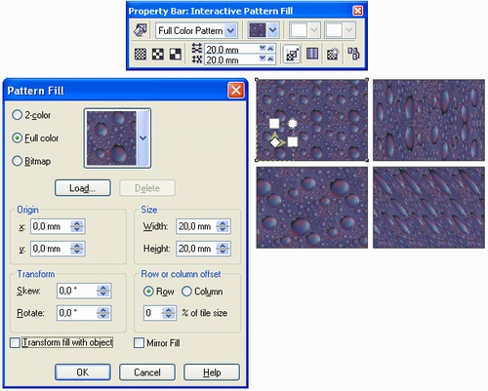Click the Edit Fill icon in property bar

141,30
